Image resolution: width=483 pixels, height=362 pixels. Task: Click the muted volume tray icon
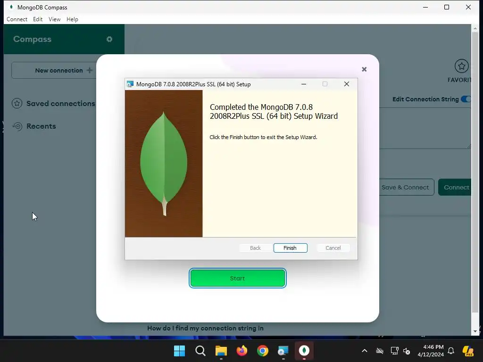(x=407, y=351)
